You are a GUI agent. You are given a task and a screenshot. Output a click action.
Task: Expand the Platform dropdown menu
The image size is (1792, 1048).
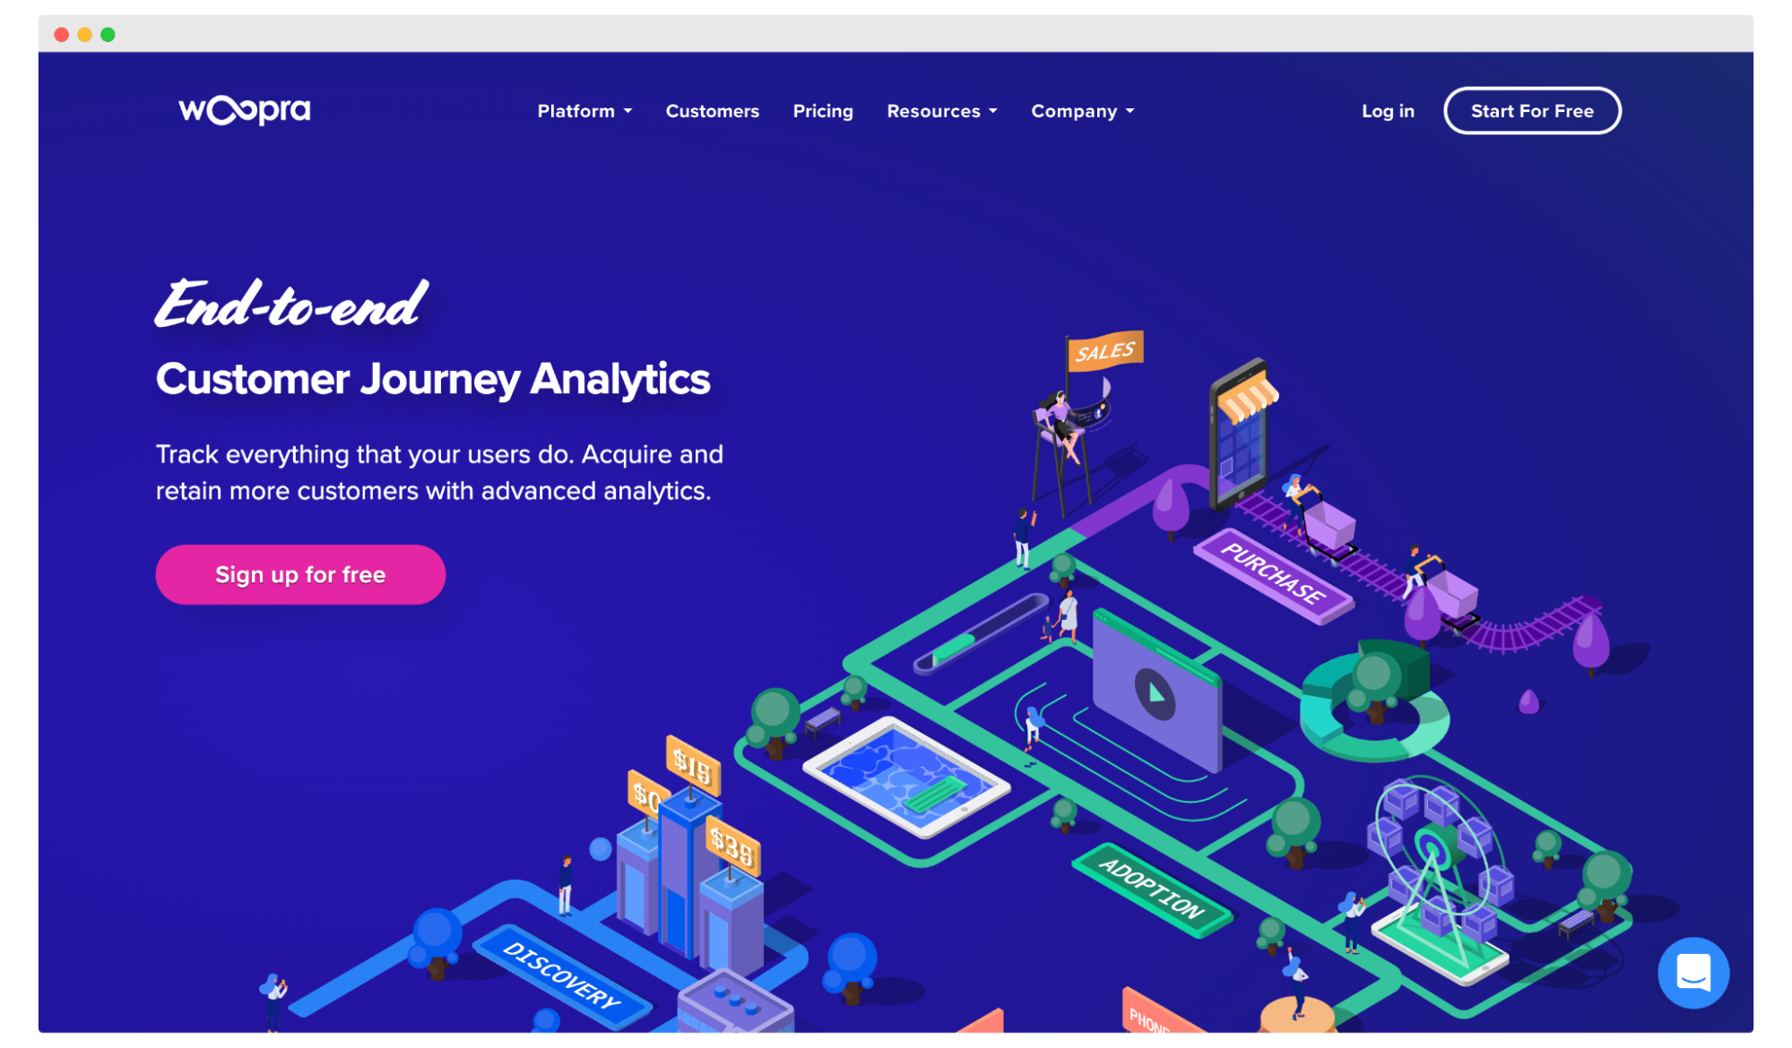click(x=582, y=111)
